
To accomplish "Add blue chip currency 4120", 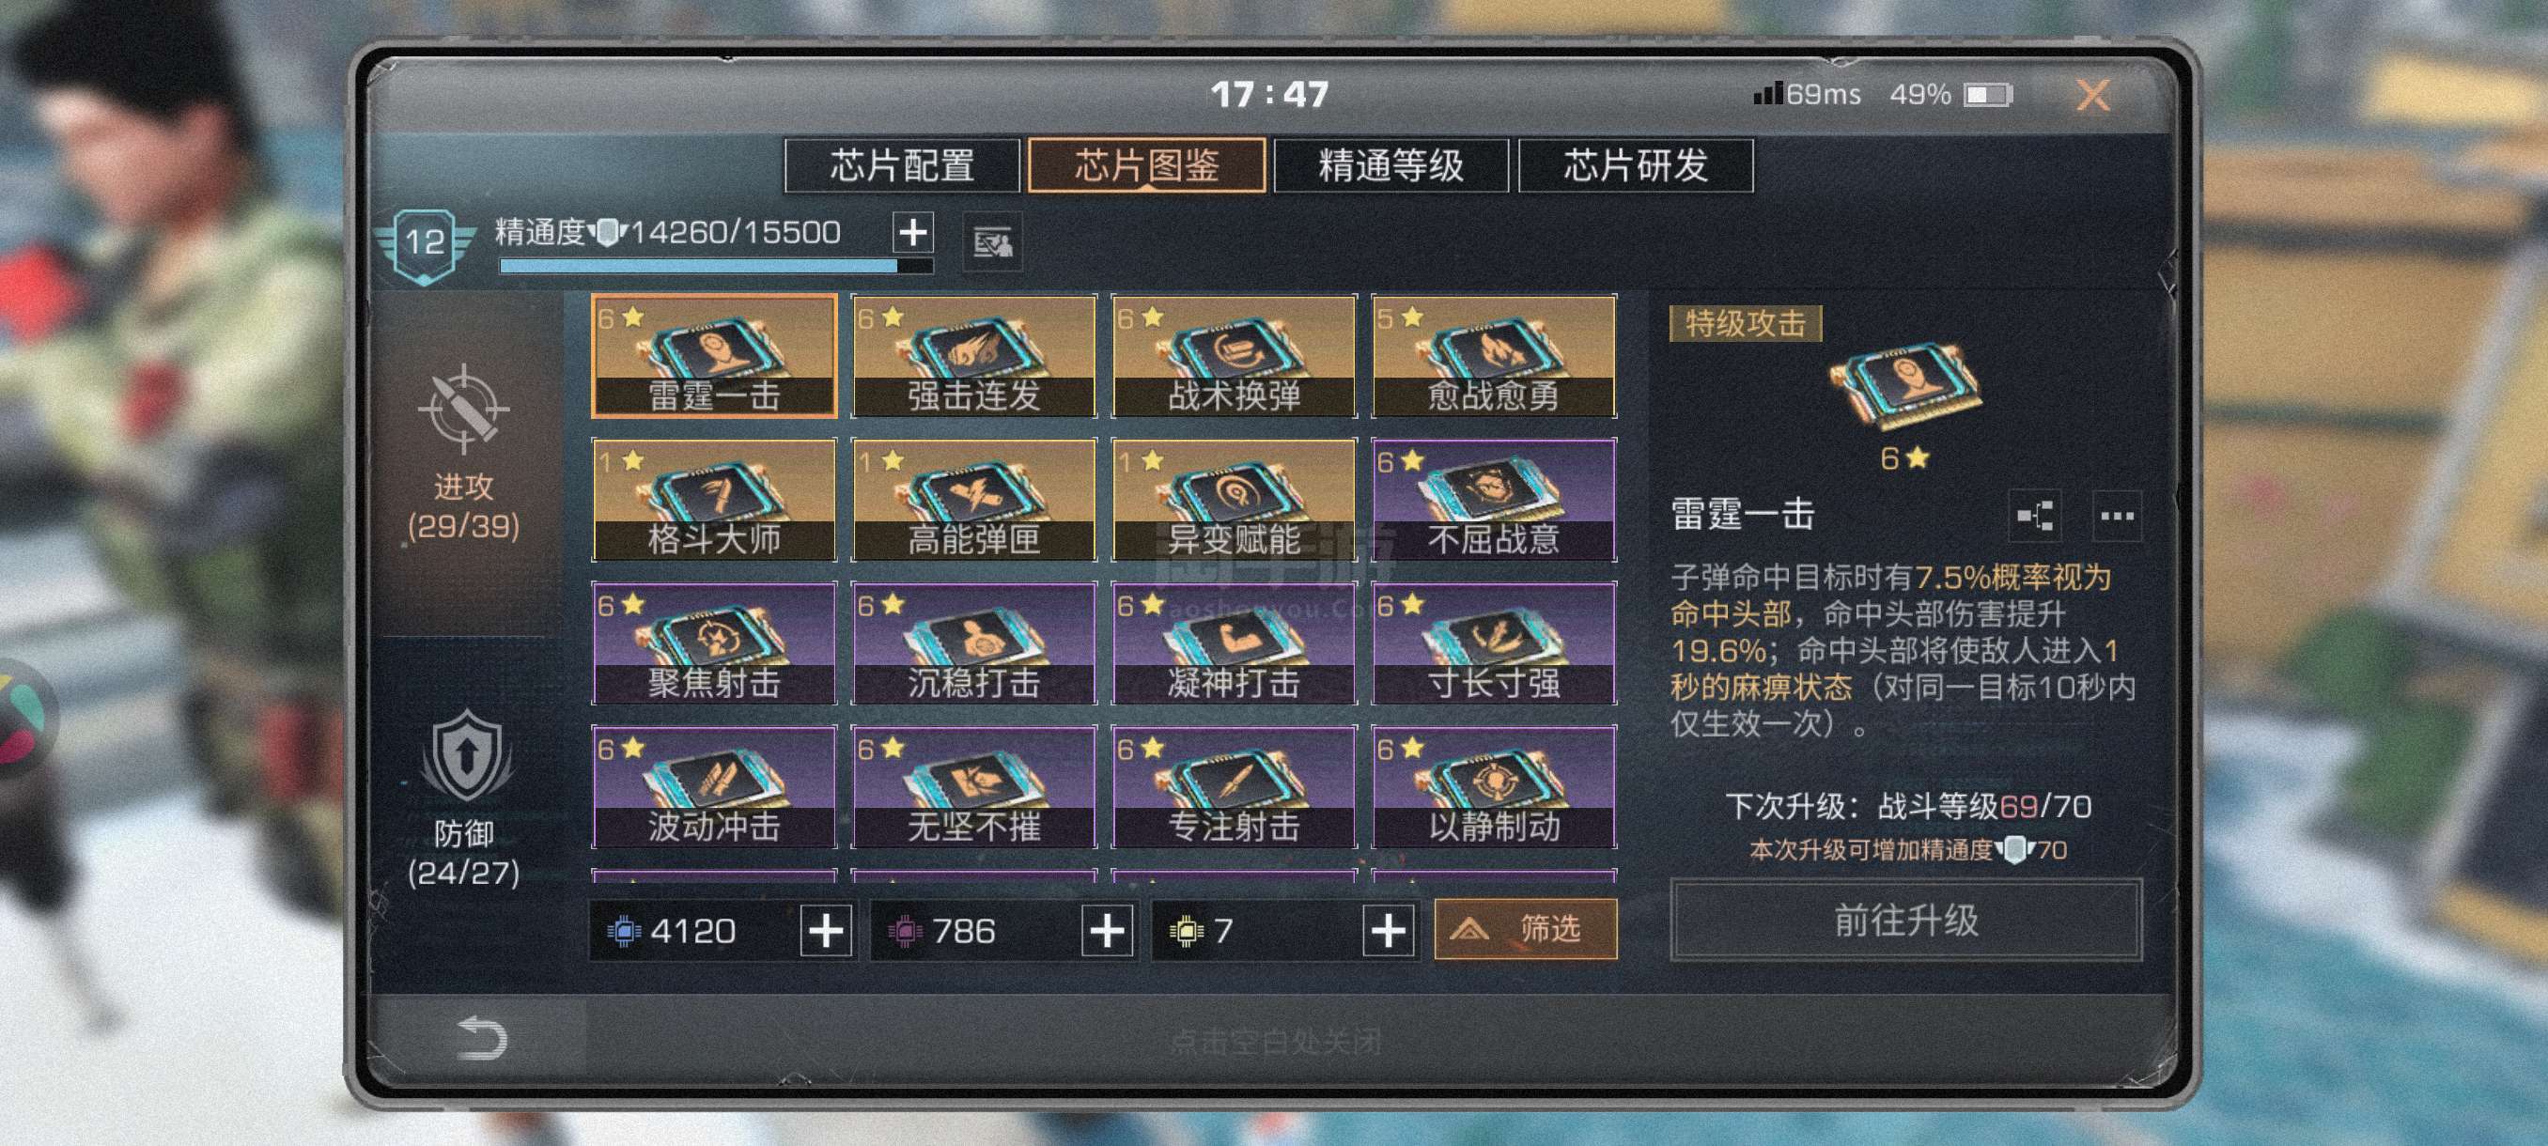I will tap(827, 931).
